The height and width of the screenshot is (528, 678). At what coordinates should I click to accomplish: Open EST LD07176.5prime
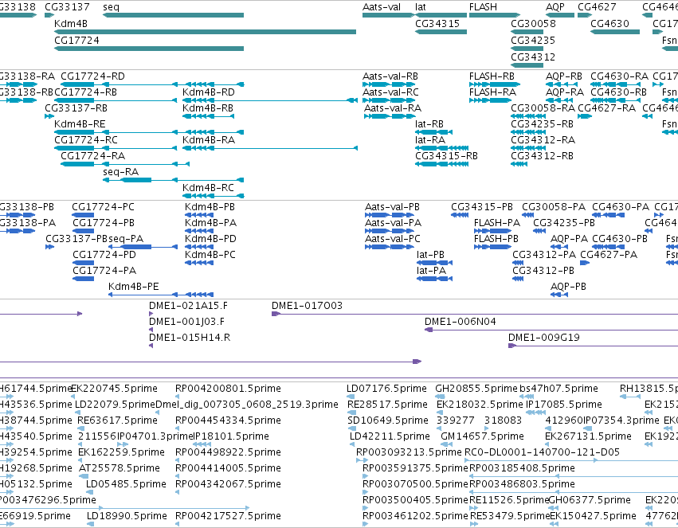(x=351, y=397)
